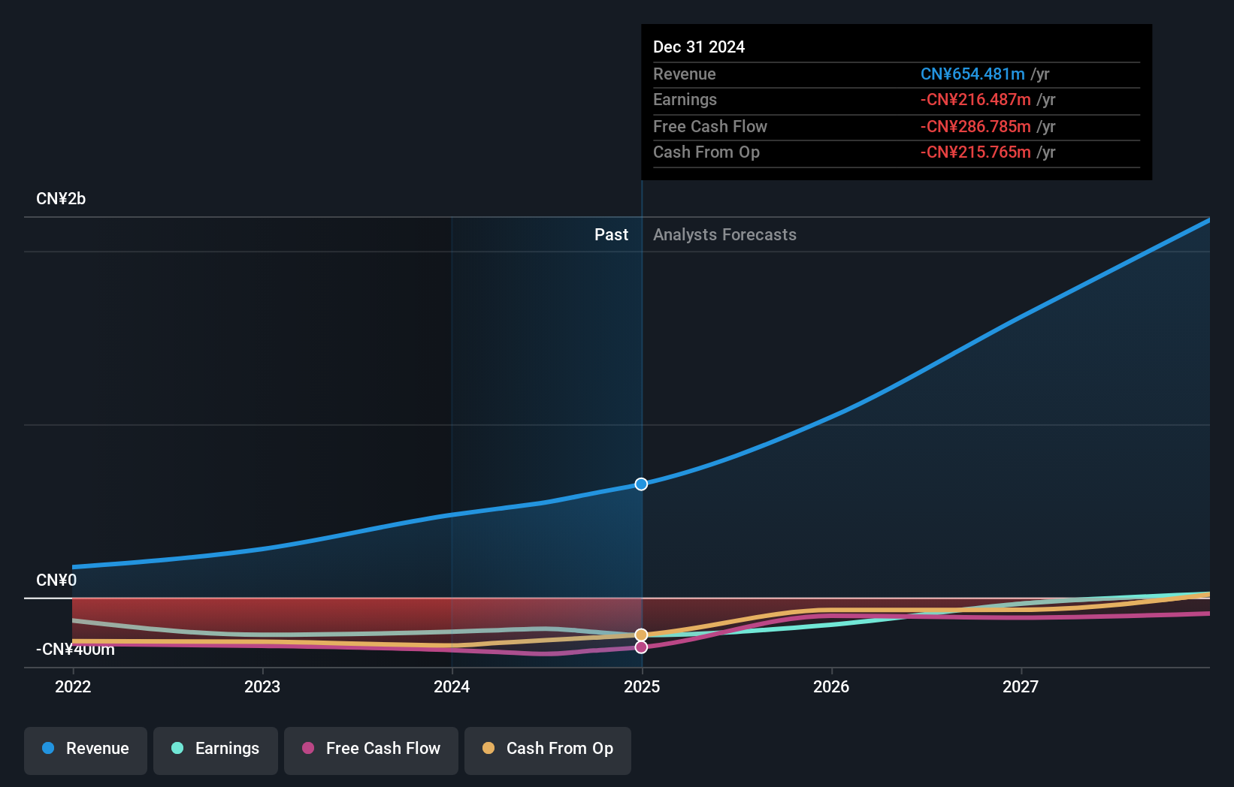
Task: Select the 2027 year axis label
Action: [1021, 686]
